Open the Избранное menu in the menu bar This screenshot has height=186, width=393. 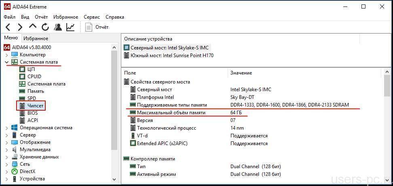65,17
